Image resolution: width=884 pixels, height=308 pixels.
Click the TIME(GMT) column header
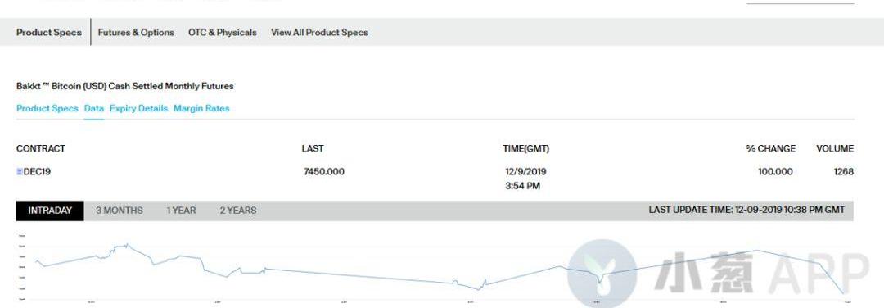click(x=526, y=149)
